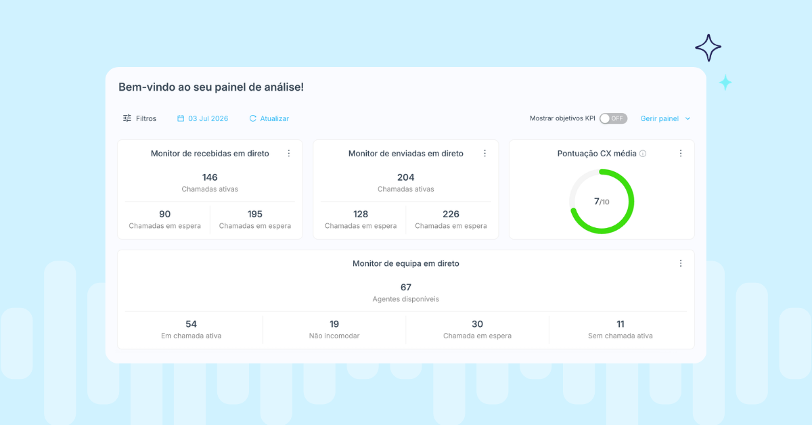Image resolution: width=812 pixels, height=425 pixels.
Task: Toggle Mostrar objetivos KPI switch on
Action: (x=613, y=118)
